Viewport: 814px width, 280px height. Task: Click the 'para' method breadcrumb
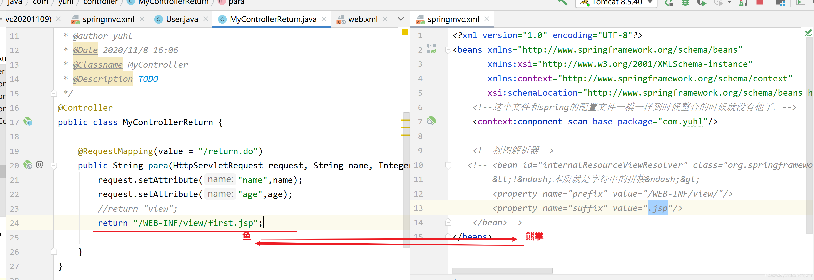click(x=236, y=2)
